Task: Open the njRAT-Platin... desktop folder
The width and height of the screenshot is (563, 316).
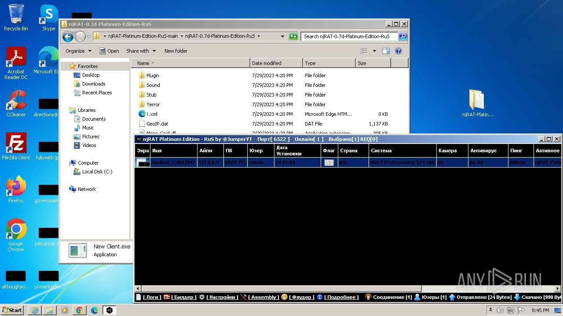Action: click(x=477, y=104)
